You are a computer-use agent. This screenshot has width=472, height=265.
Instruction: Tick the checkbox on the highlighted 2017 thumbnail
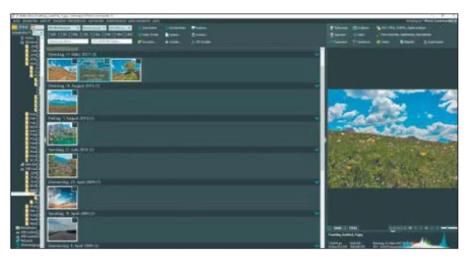[x=107, y=62]
